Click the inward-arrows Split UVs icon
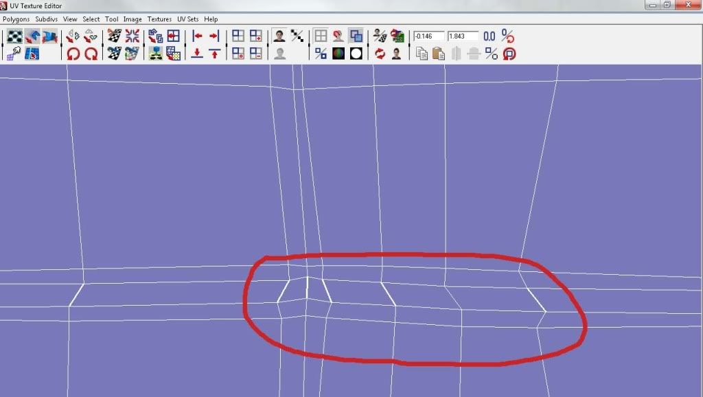703x397 pixels. click(132, 36)
